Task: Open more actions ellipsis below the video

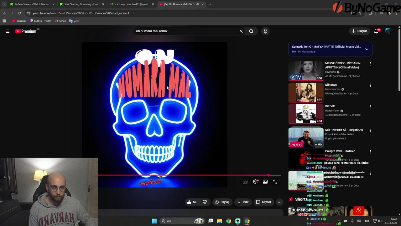Action: pos(280,202)
